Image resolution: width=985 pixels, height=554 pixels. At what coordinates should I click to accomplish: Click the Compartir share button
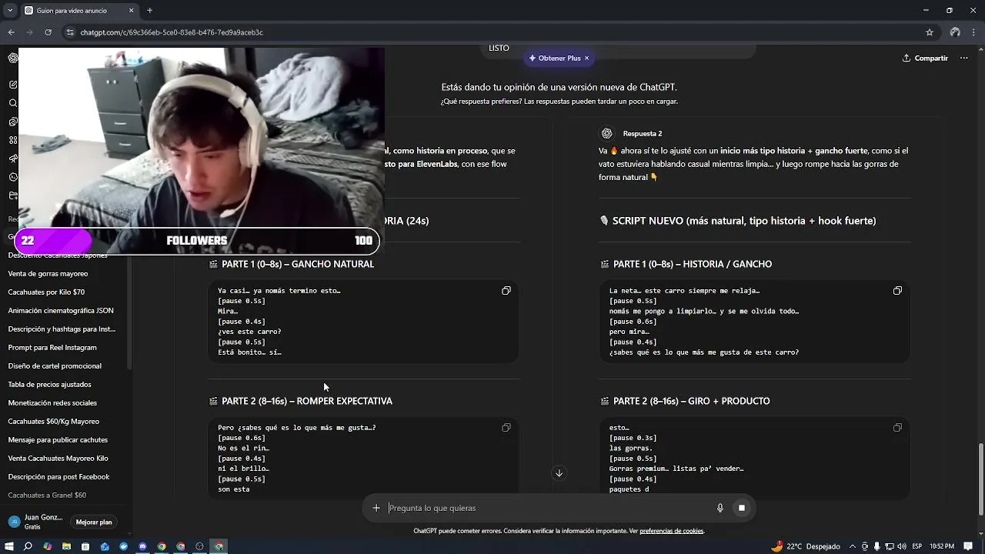click(x=925, y=58)
